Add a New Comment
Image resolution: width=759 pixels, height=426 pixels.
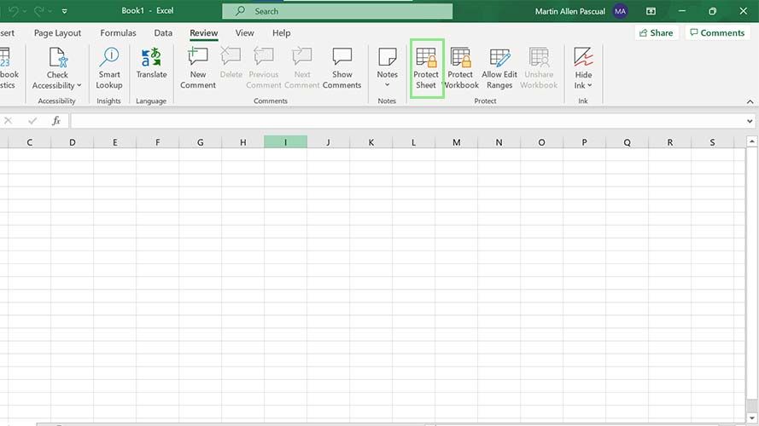tap(198, 68)
